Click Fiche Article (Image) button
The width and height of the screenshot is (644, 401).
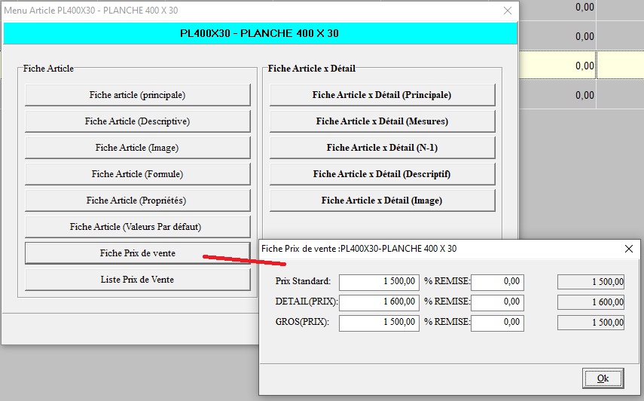coord(137,148)
